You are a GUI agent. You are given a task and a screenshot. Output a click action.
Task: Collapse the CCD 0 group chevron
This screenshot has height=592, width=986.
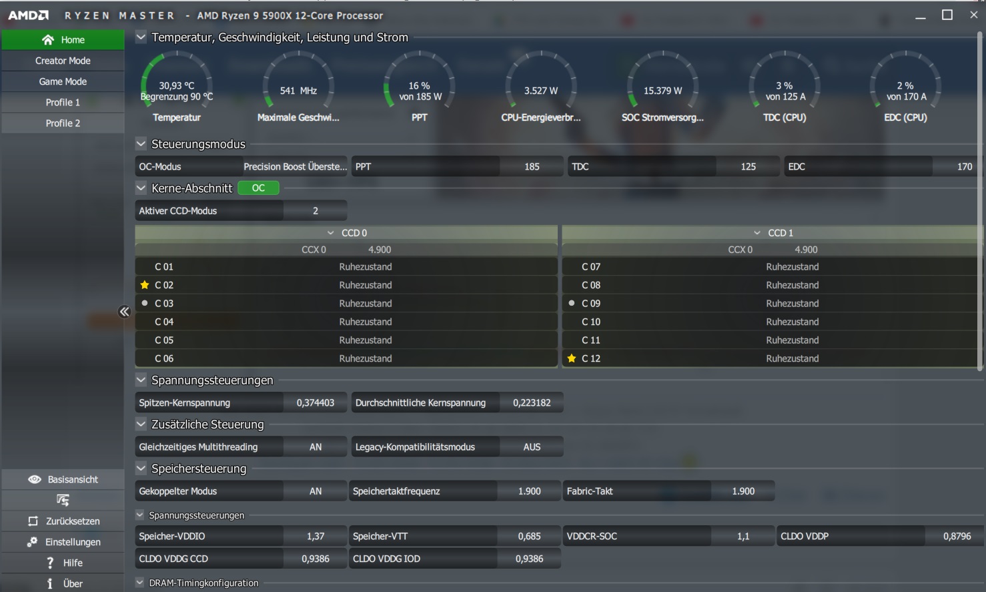[330, 233]
